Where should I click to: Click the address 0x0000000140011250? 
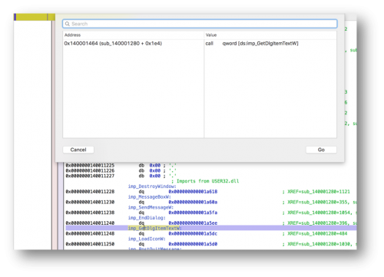coord(90,244)
